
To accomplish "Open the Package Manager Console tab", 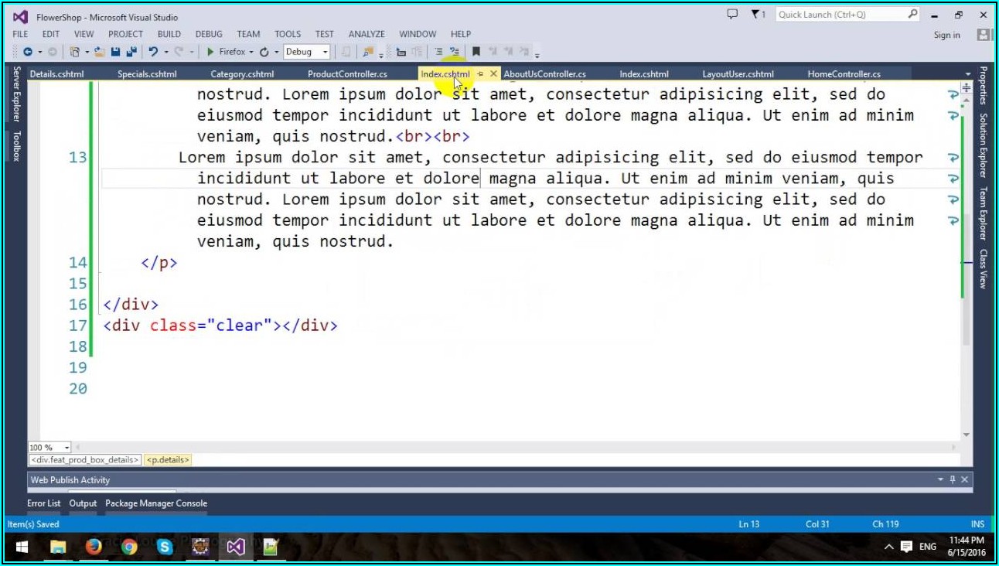I will click(x=156, y=503).
